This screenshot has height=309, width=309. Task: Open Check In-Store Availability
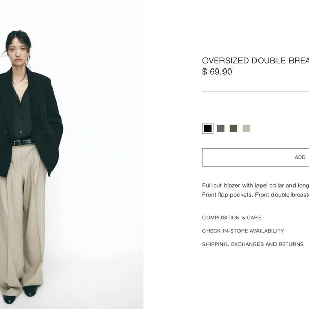(x=243, y=231)
